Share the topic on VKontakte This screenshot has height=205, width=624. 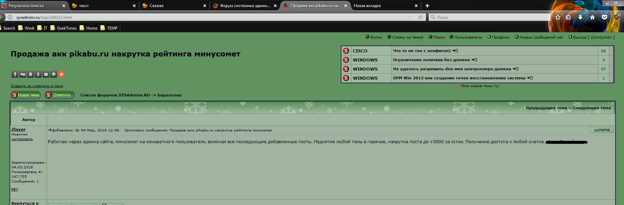[x=30, y=74]
